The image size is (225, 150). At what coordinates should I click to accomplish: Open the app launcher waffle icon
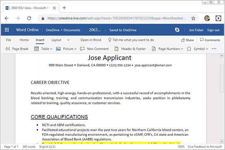[x=7, y=30]
